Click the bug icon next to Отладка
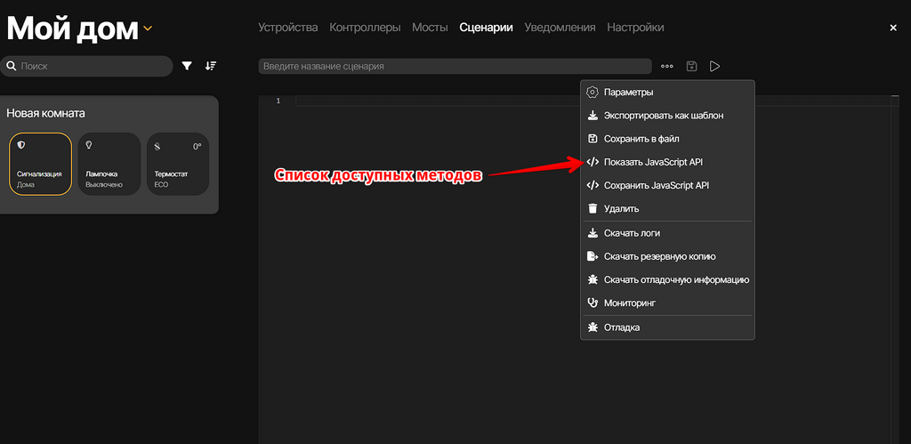Viewport: 911px width, 444px height. click(593, 327)
